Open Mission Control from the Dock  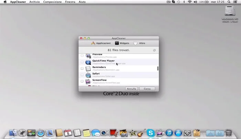[31, 133]
